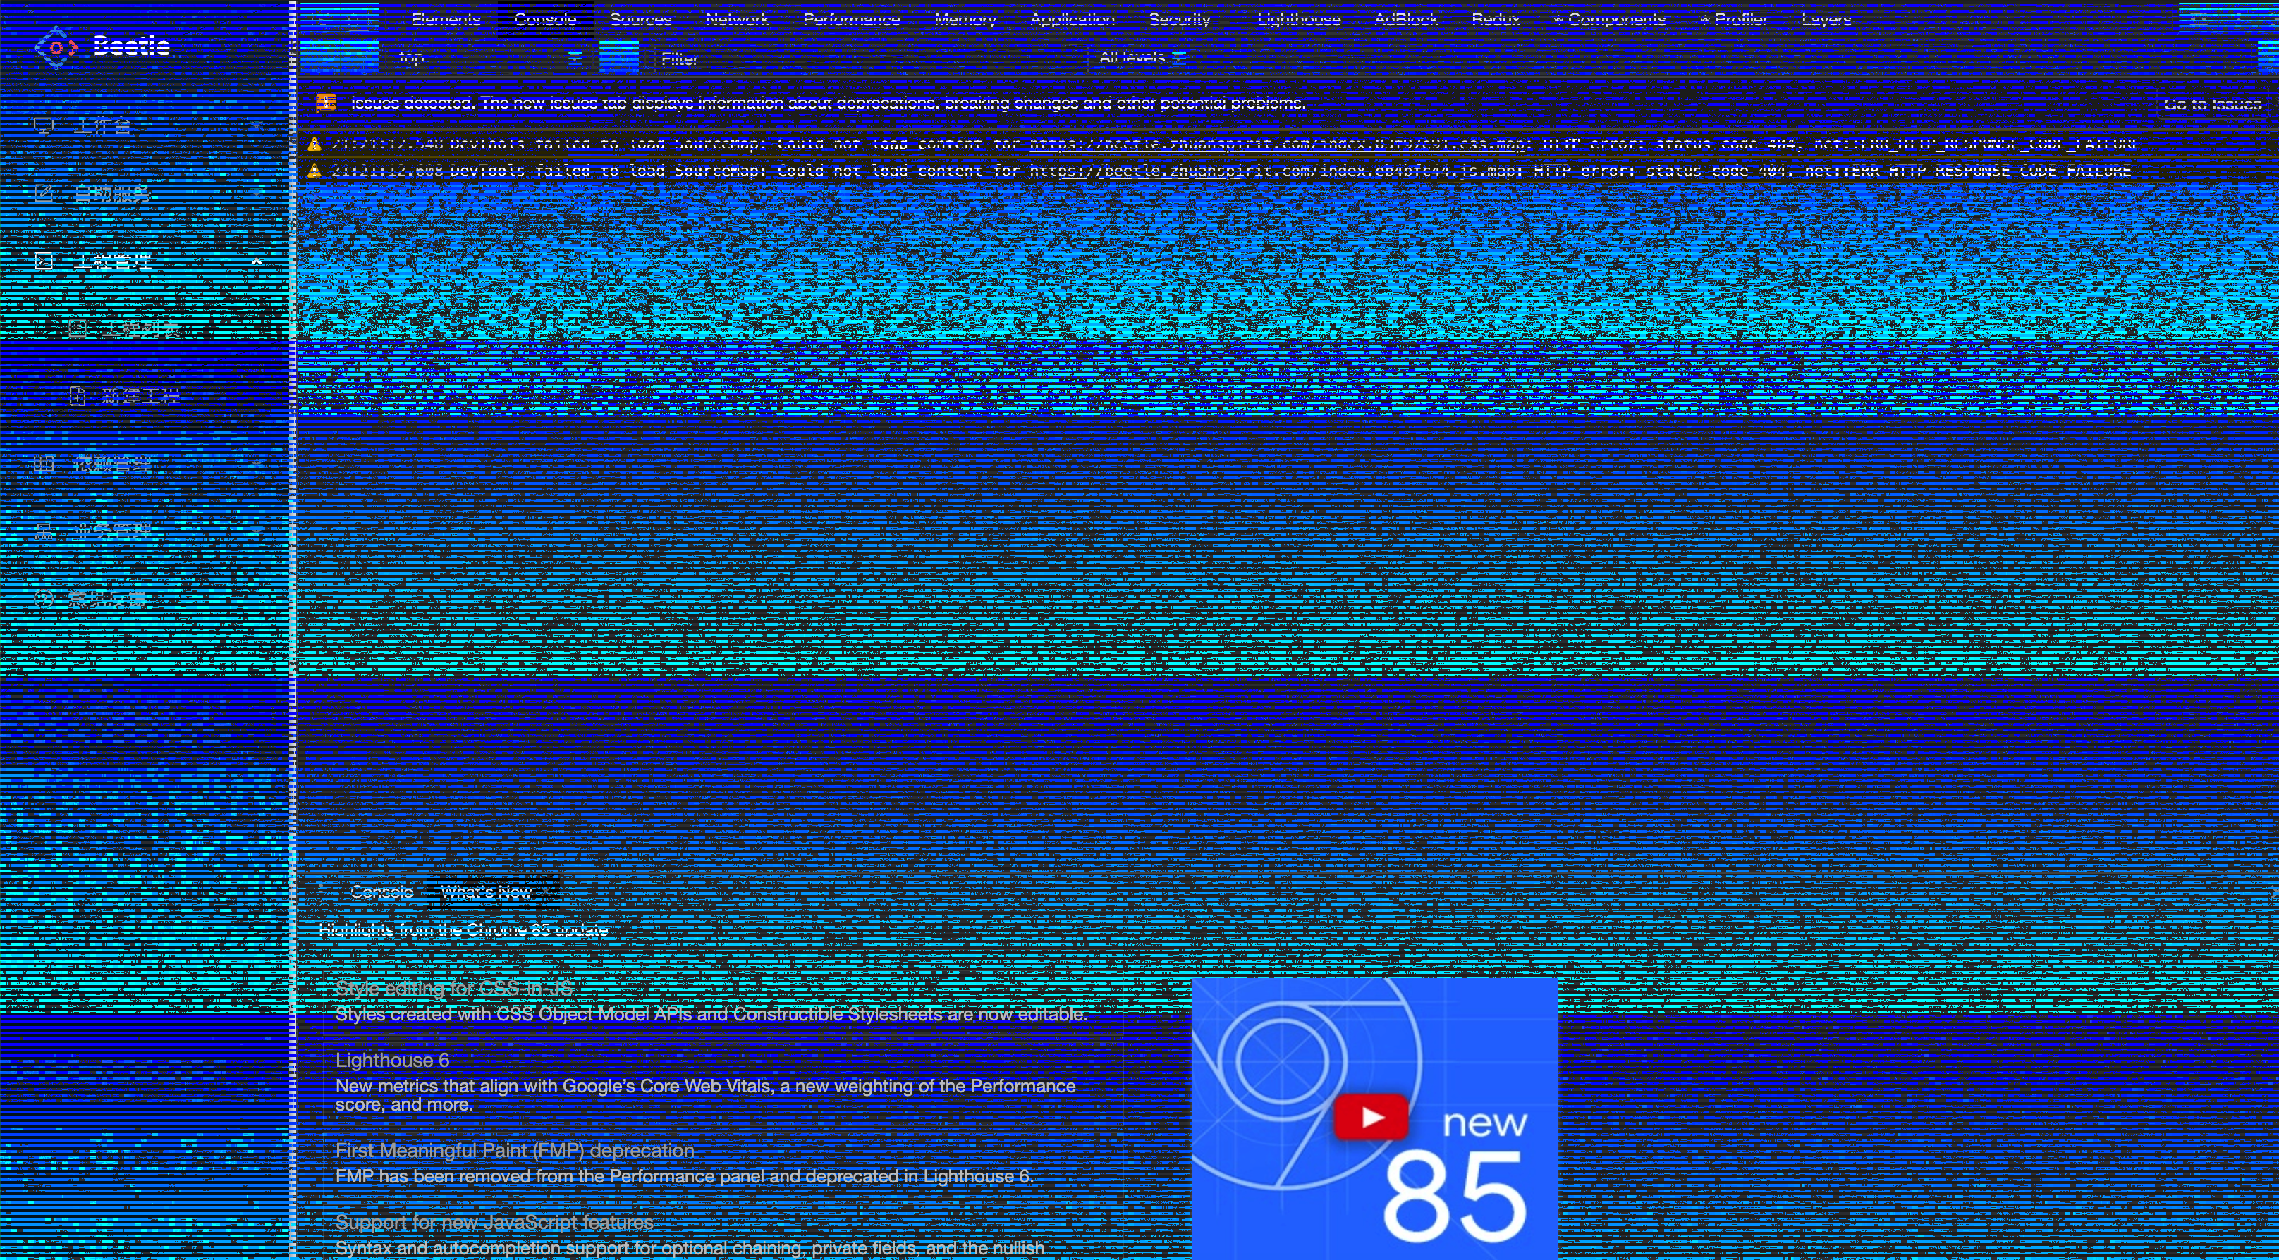Click the orange issues detected icon
The width and height of the screenshot is (2279, 1260).
point(326,103)
